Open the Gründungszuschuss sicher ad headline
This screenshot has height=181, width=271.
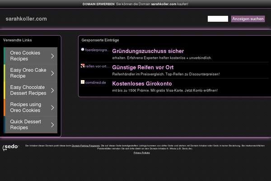pyautogui.click(x=148, y=51)
